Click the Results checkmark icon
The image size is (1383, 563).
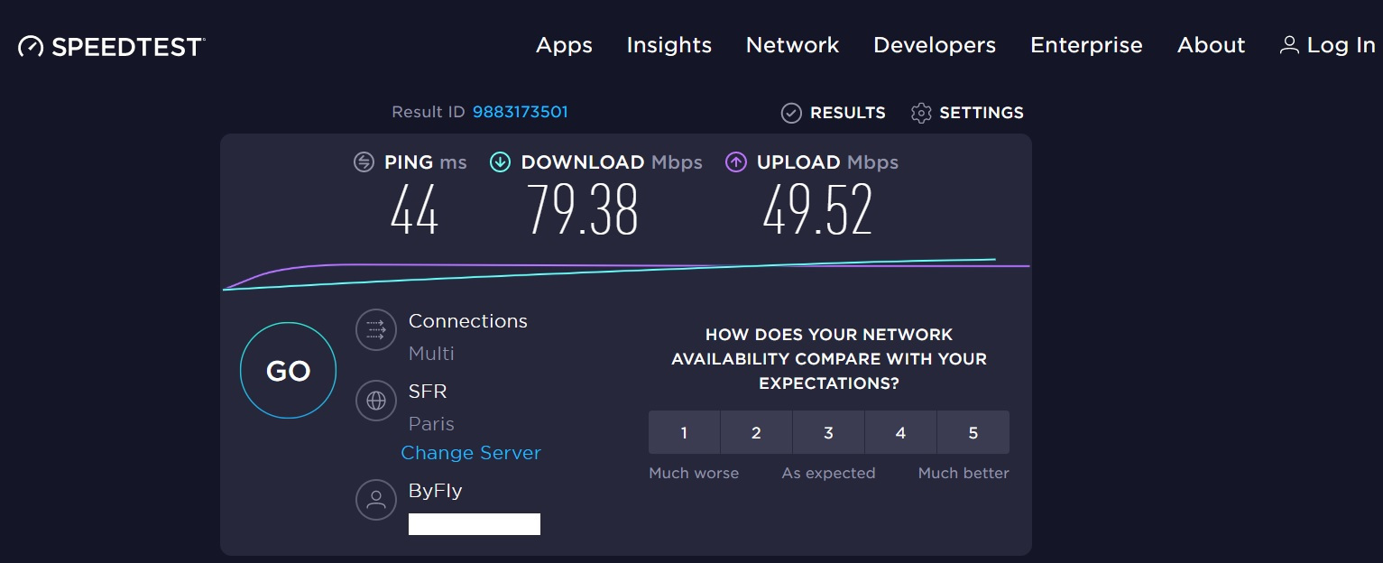[791, 113]
